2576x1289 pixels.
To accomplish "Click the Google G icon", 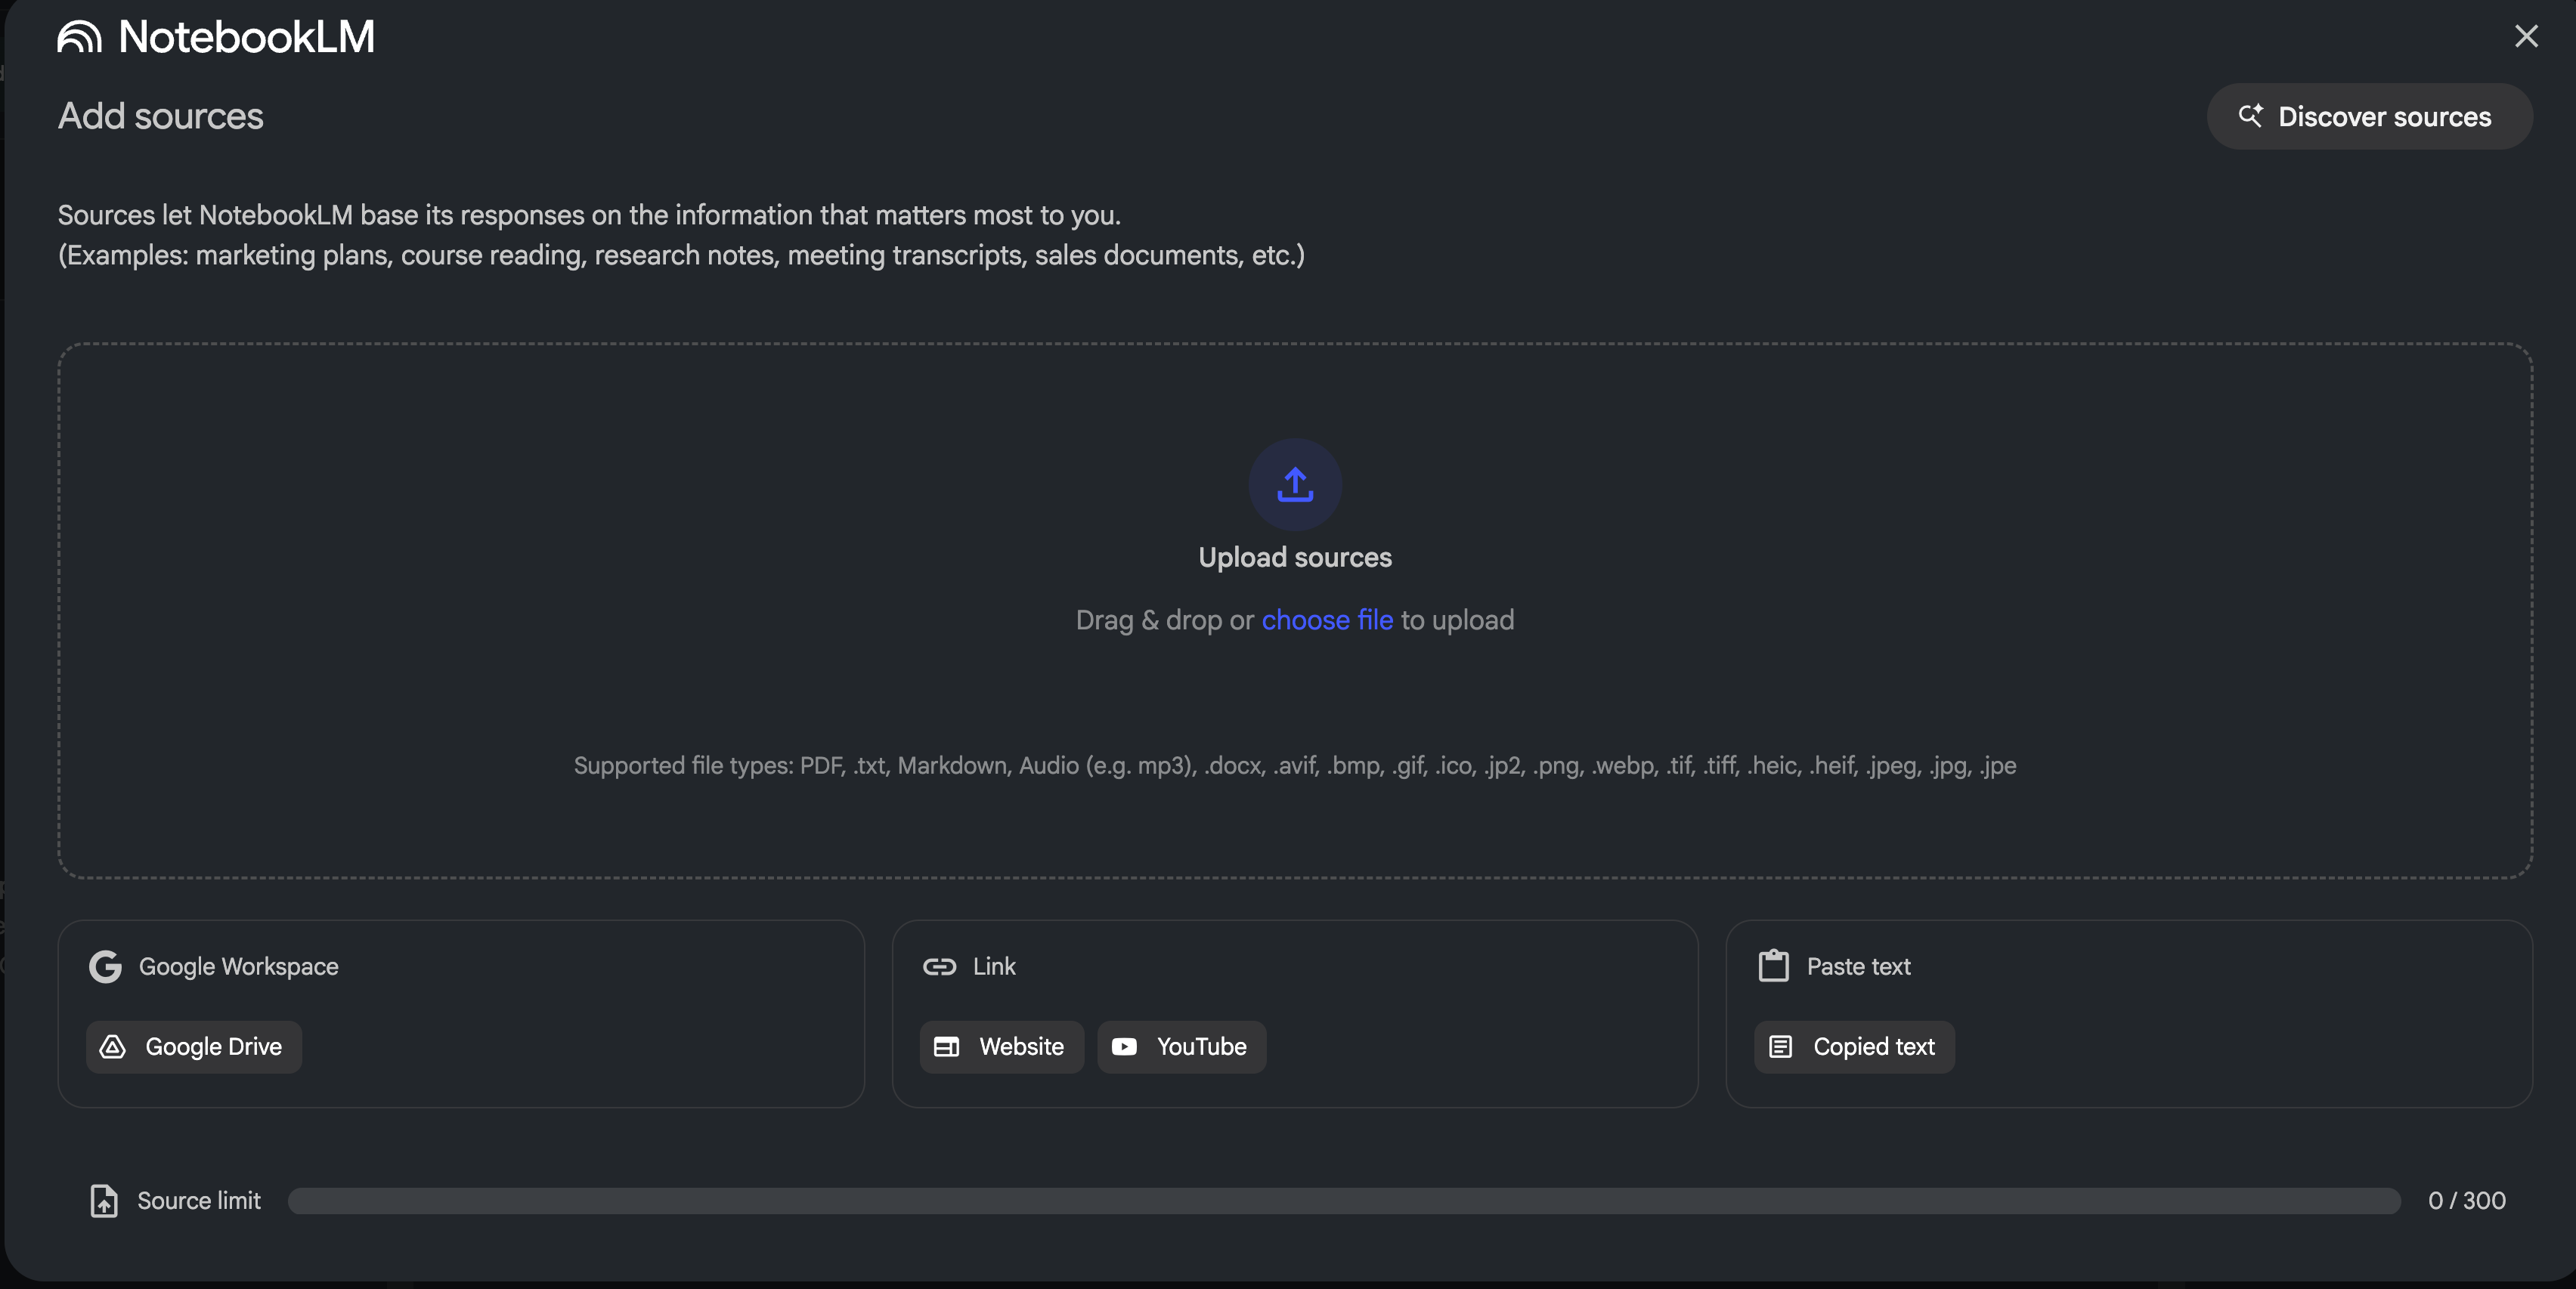I will (105, 966).
